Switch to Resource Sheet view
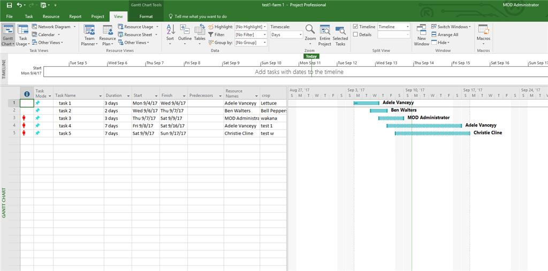This screenshot has height=271, width=548. click(138, 35)
